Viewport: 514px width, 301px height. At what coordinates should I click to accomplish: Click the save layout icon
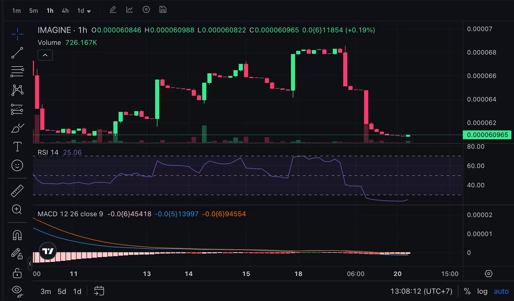pyautogui.click(x=163, y=10)
